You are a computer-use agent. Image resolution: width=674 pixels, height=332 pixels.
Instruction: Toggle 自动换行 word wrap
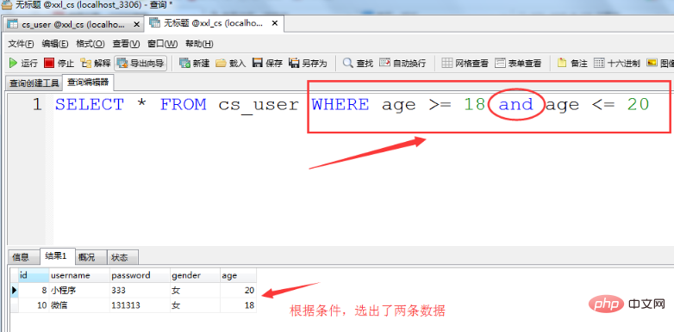pos(403,64)
